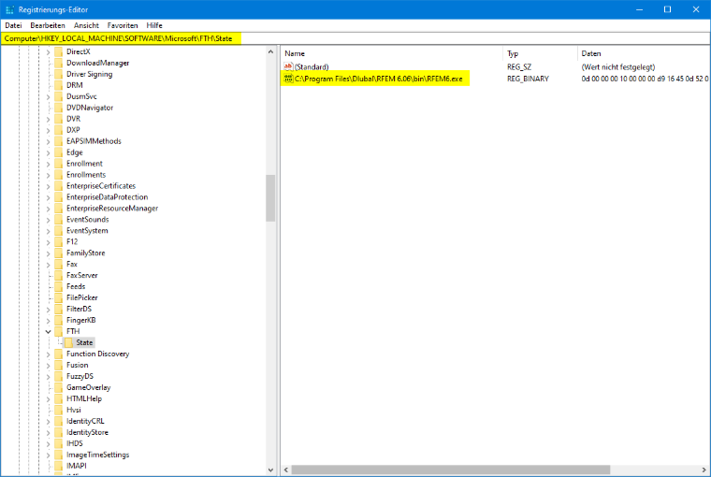Click the '(Wert nicht festgelegt)' data cell
Viewport: 711px width, 477px height.
point(618,67)
